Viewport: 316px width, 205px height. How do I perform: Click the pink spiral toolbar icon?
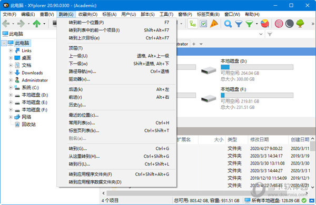coord(279,24)
